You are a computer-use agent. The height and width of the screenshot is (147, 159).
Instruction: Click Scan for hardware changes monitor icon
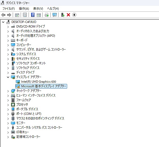coord(55,15)
